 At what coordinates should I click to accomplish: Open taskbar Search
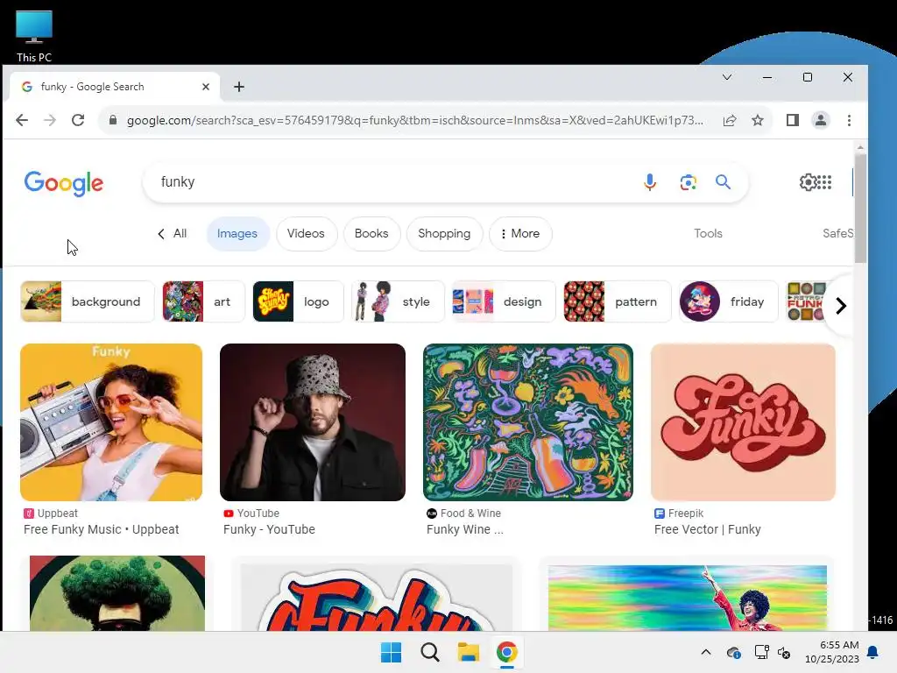(429, 652)
